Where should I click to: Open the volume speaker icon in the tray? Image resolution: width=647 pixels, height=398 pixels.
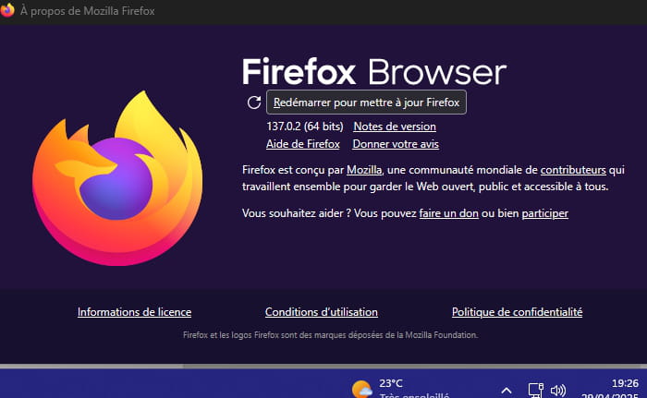pos(558,391)
